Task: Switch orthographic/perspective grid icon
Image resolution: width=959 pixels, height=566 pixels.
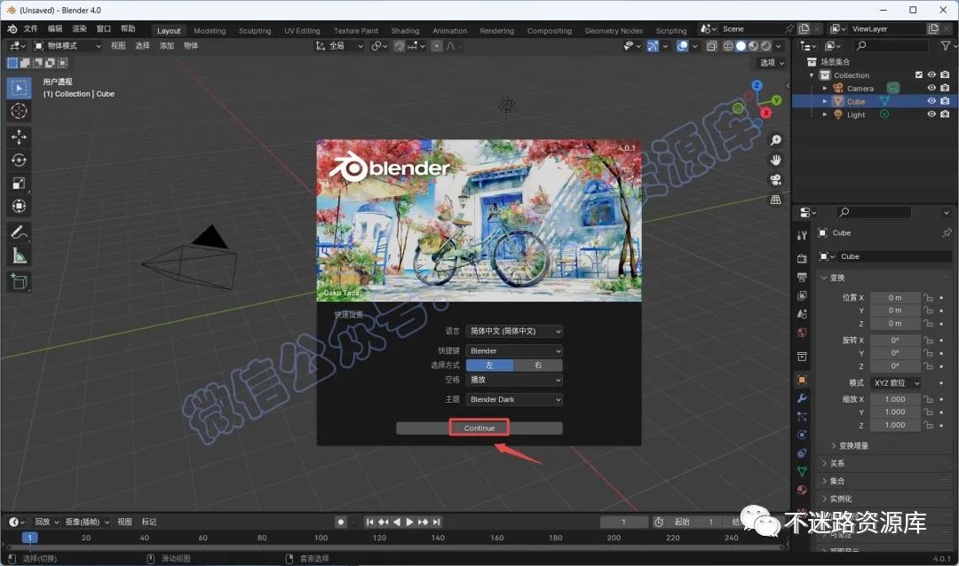Action: tap(775, 200)
